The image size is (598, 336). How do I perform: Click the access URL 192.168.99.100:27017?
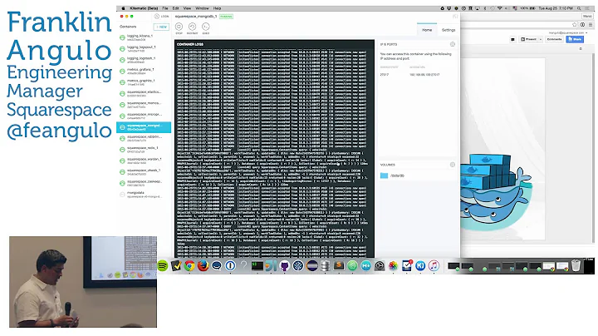pyautogui.click(x=424, y=75)
